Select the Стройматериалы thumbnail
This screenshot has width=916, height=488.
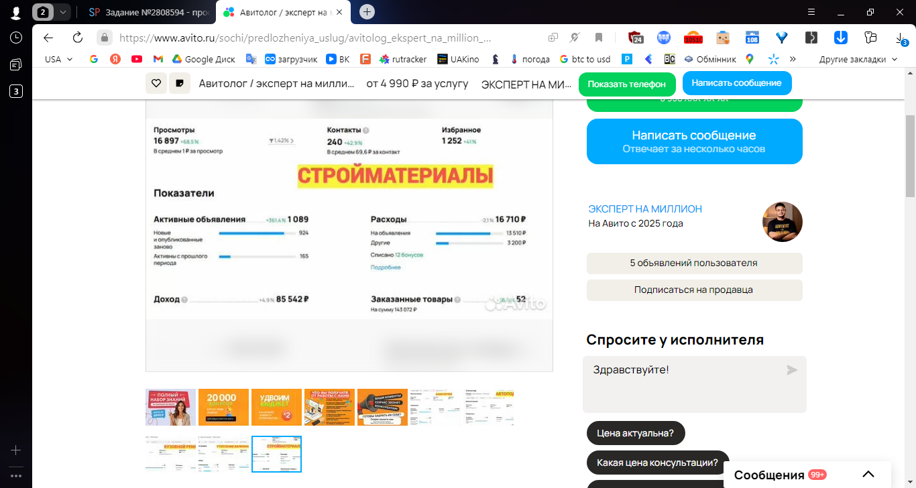[x=276, y=454]
